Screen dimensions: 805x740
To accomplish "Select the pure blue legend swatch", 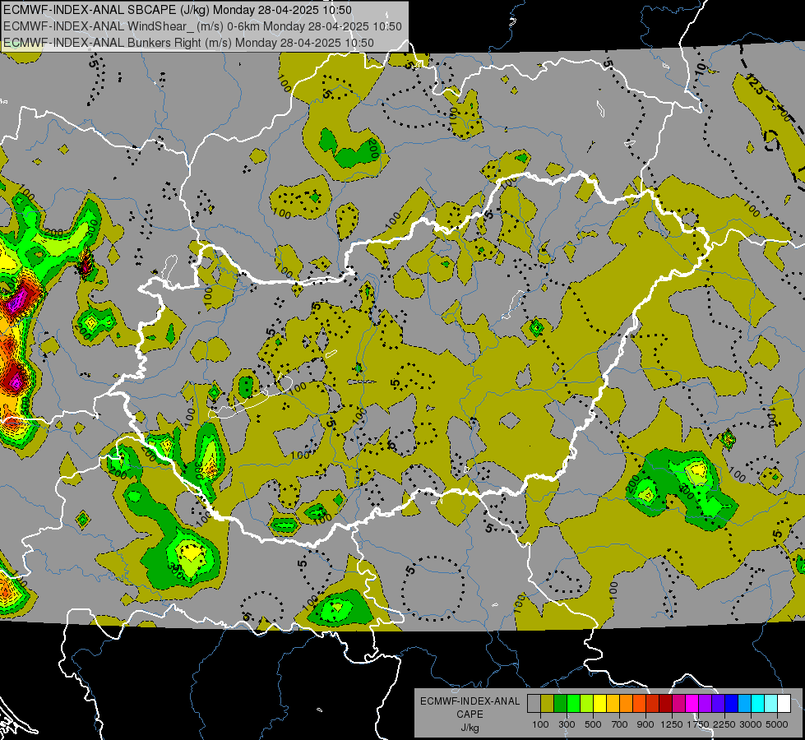I will (732, 704).
